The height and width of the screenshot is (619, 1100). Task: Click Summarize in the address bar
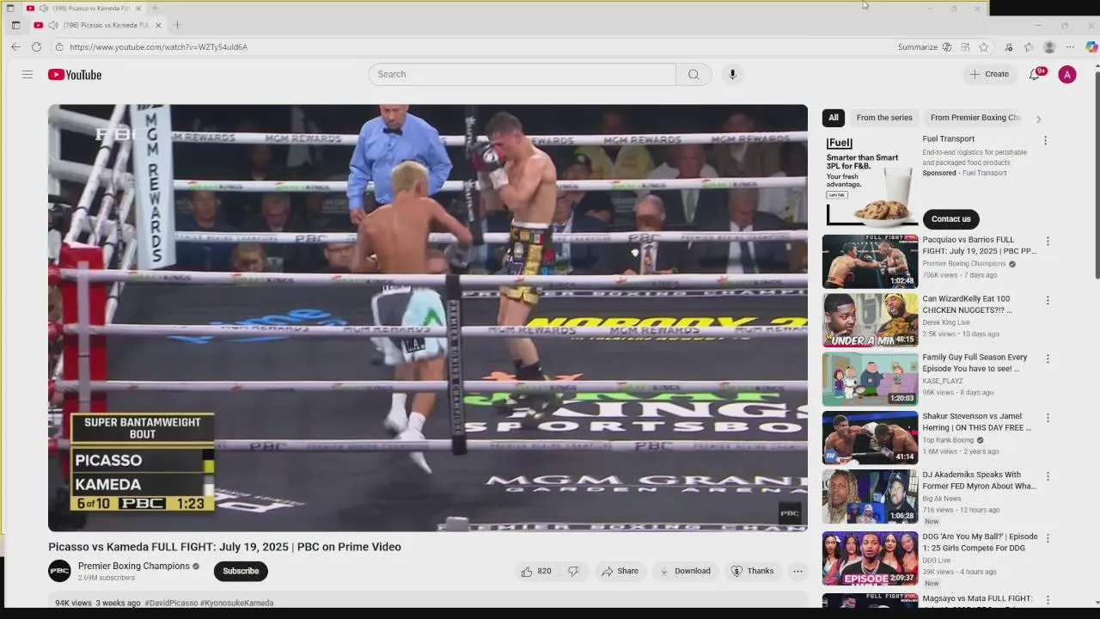coord(918,47)
